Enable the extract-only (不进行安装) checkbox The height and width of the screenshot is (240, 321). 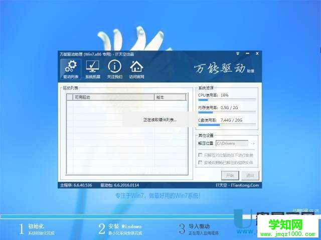click(200, 155)
